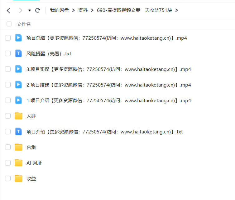This screenshot has width=235, height=200.
Task: Click the folder icon of AI 网址
Action: point(18,163)
